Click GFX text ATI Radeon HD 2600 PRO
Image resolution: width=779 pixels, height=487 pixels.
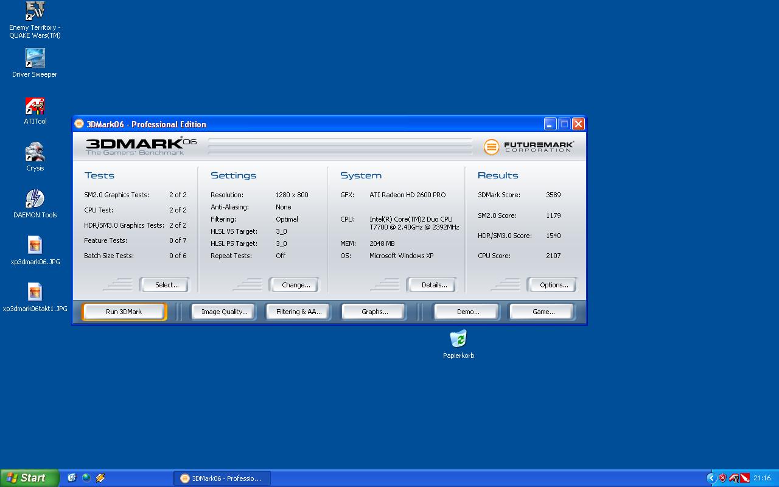[407, 195]
